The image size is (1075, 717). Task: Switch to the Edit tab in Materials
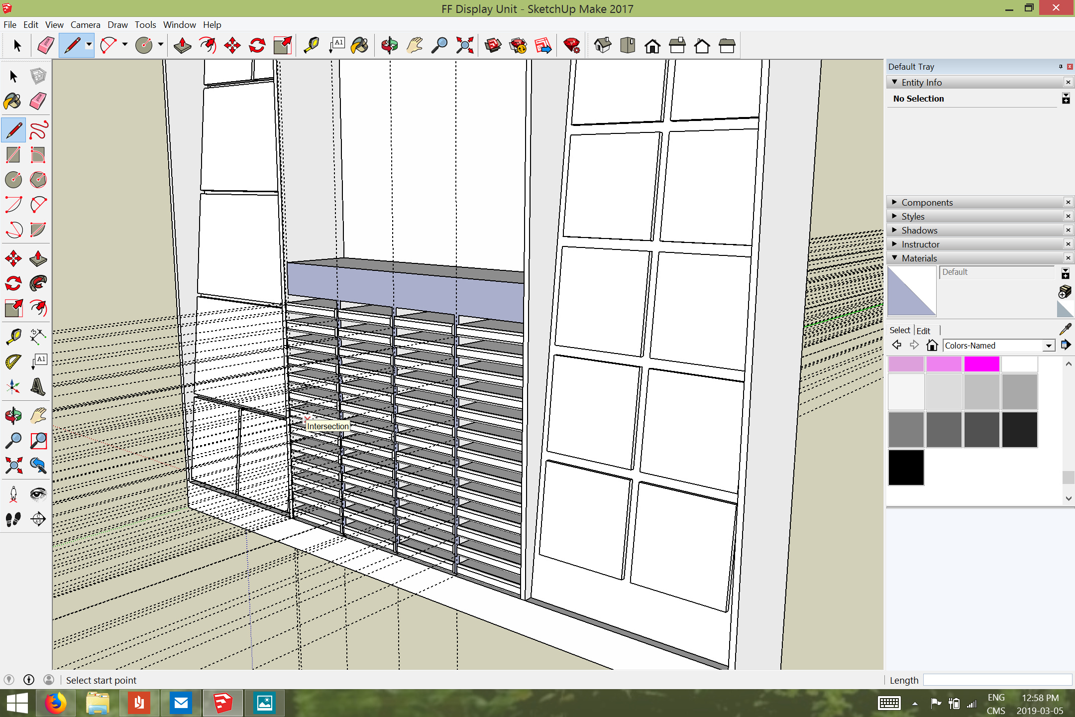(923, 331)
